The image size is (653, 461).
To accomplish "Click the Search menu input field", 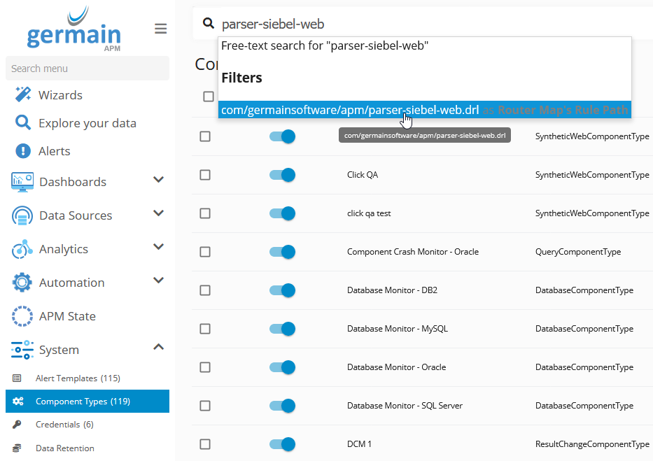I will tap(87, 69).
